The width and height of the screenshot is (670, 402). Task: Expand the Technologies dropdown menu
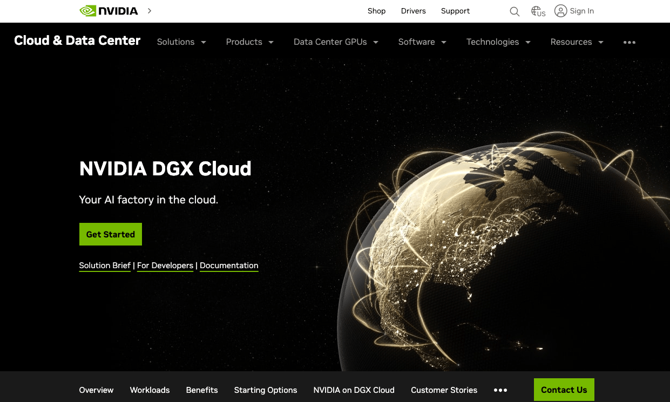(x=498, y=42)
